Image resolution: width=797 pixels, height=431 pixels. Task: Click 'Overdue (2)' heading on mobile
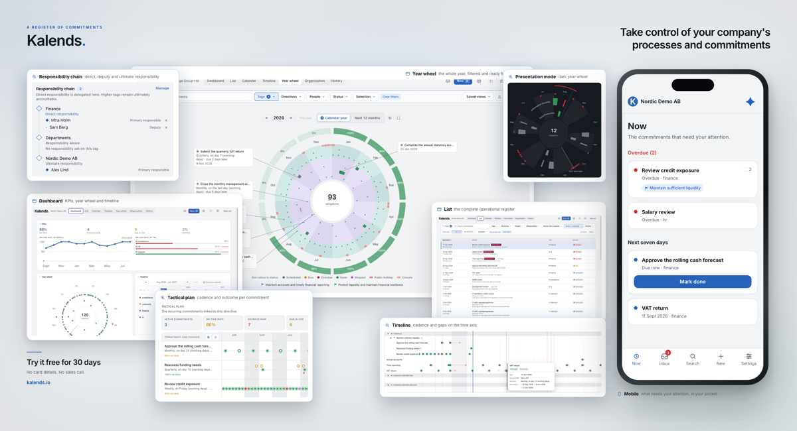tap(642, 153)
